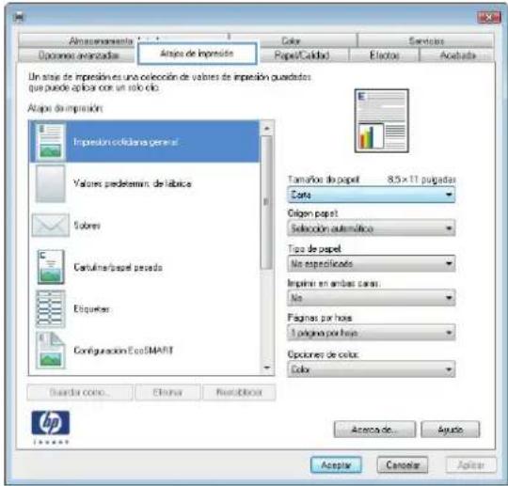Click the Configuración EcoSMART icon
Viewport: 508px width, 486px height.
click(x=50, y=351)
